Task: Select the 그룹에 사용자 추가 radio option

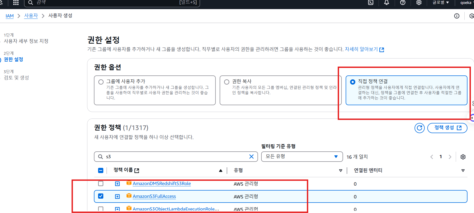Action: click(x=101, y=82)
